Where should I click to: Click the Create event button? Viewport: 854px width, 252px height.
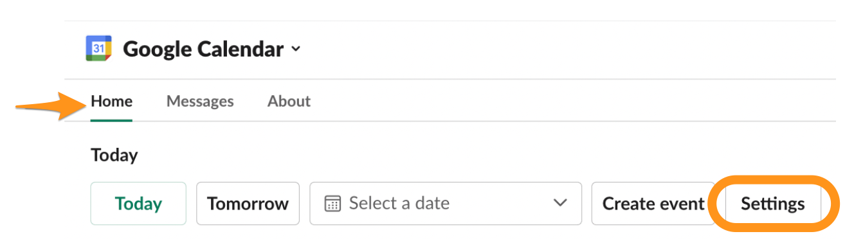click(x=653, y=203)
